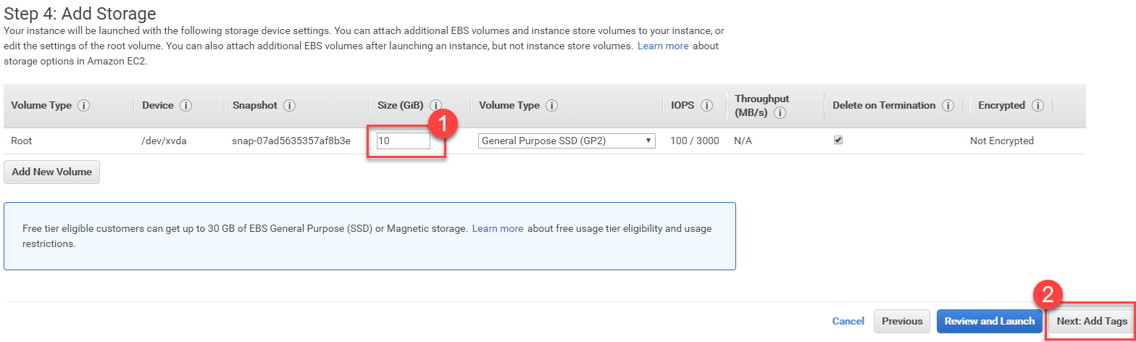Open Learn more about storage options link
Screen dimensions: 1136x342
663,46
